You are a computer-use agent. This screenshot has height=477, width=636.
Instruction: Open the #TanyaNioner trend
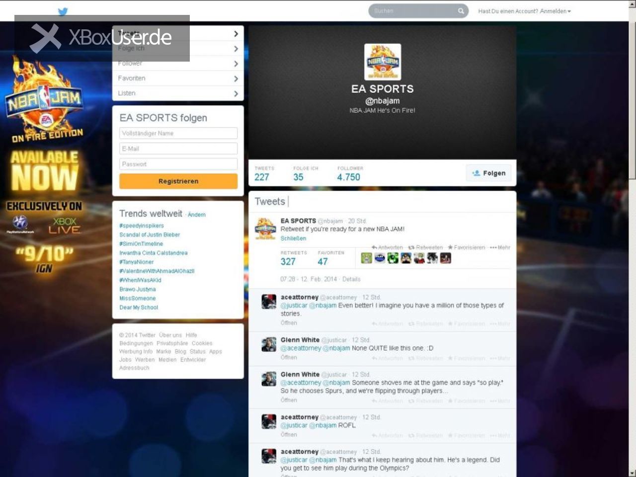click(x=137, y=262)
